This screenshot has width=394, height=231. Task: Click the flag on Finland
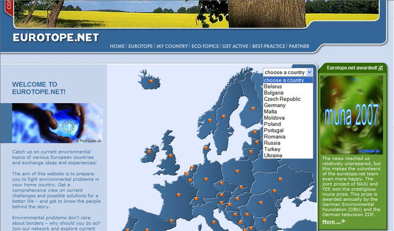253,109
